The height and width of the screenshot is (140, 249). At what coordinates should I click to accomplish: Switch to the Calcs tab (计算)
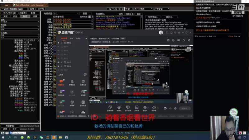coord(35,16)
